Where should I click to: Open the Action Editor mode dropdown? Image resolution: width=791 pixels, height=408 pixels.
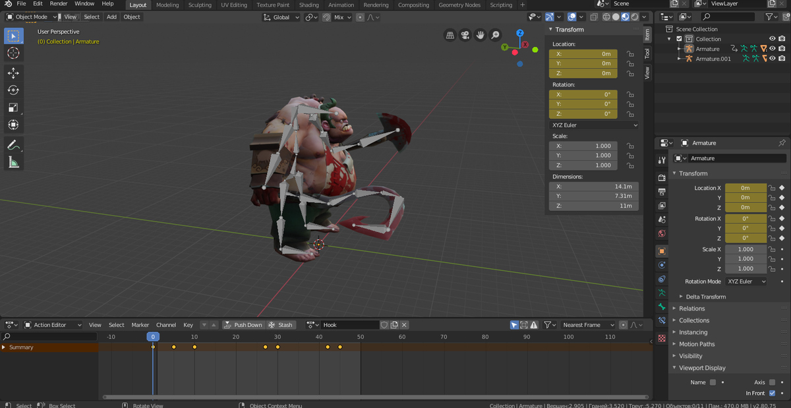[x=53, y=325]
